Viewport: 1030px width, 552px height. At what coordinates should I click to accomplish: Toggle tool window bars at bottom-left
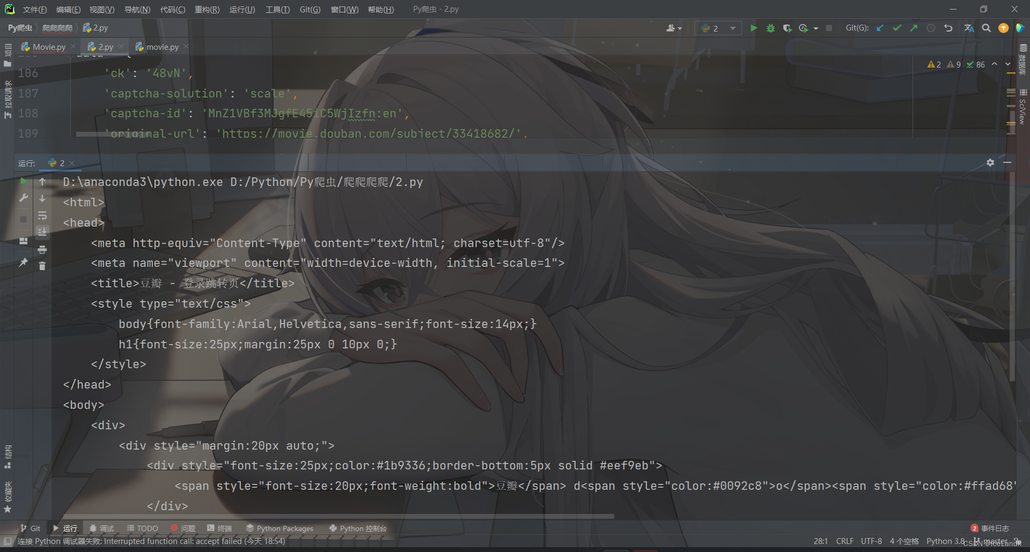click(x=8, y=541)
